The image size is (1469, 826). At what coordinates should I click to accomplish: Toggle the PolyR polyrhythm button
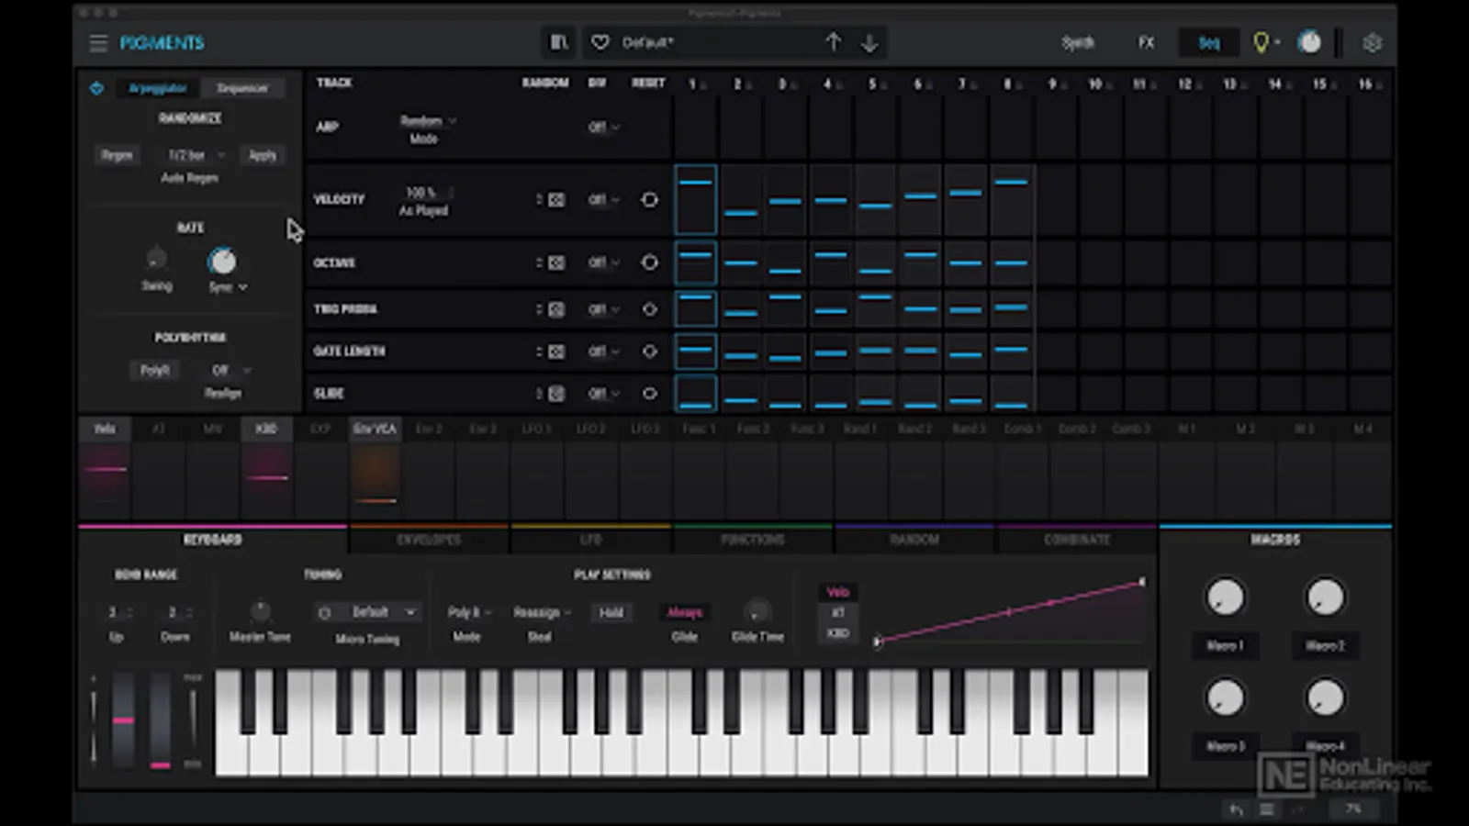(154, 370)
